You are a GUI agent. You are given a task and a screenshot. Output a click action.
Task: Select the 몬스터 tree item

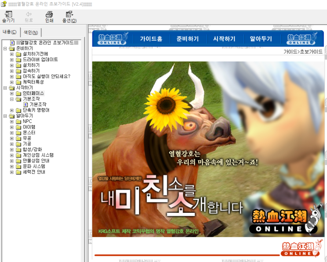tap(29, 133)
